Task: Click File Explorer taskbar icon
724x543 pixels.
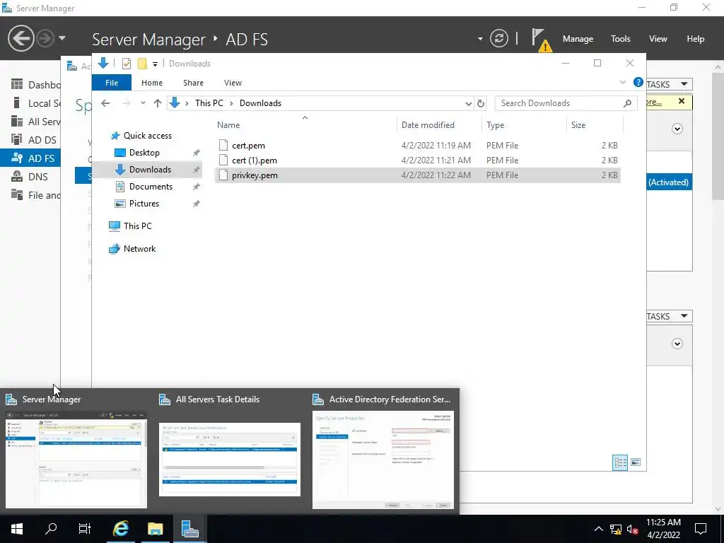Action: pos(155,529)
